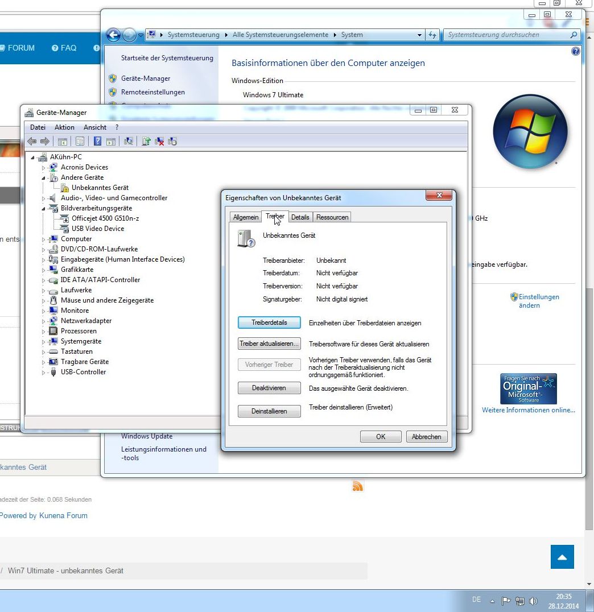
Task: Open the FAQ link in website navigation
Action: (64, 48)
